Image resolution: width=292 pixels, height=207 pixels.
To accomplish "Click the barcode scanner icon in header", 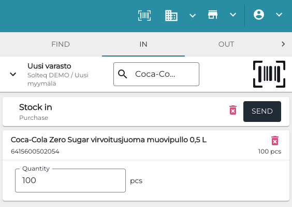I will [x=144, y=16].
